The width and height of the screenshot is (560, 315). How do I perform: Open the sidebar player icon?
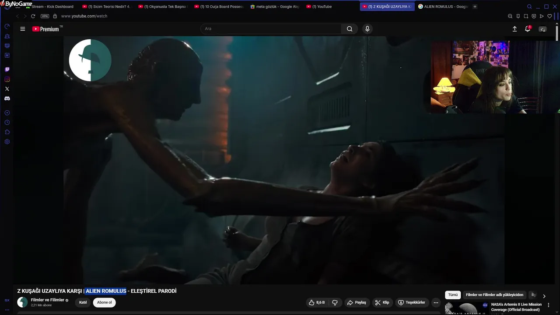point(7,113)
